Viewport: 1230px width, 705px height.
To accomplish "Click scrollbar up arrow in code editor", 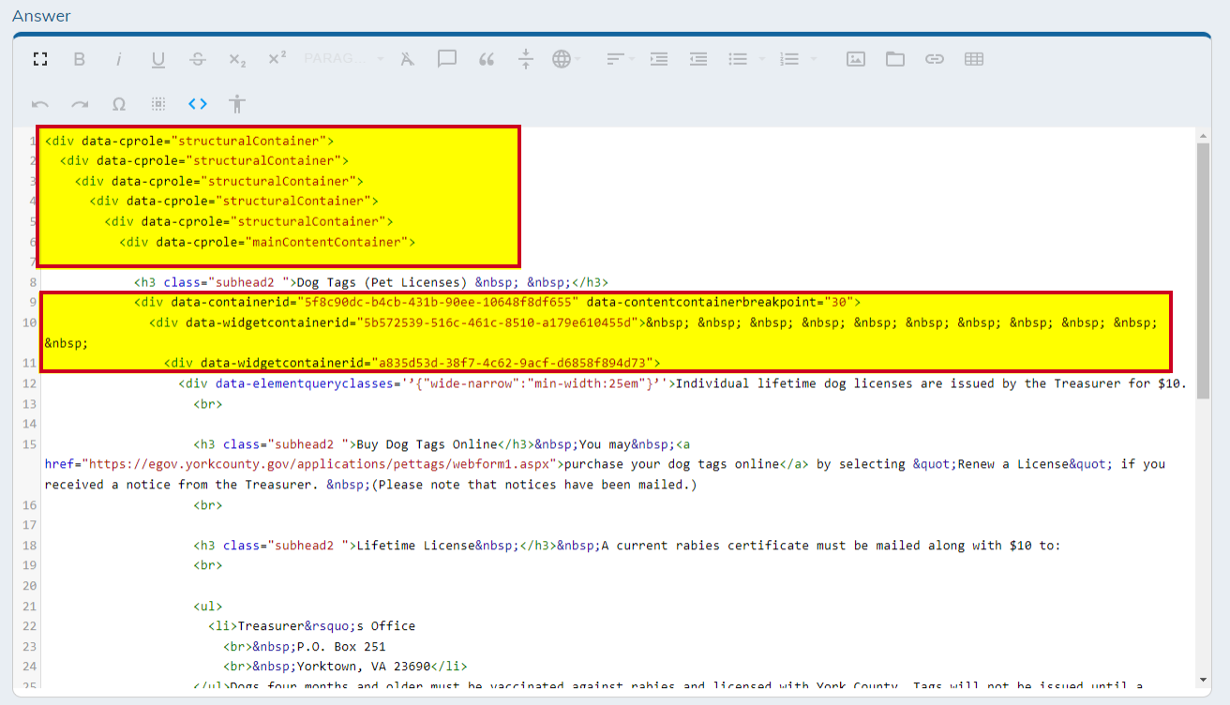I will pos(1203,137).
